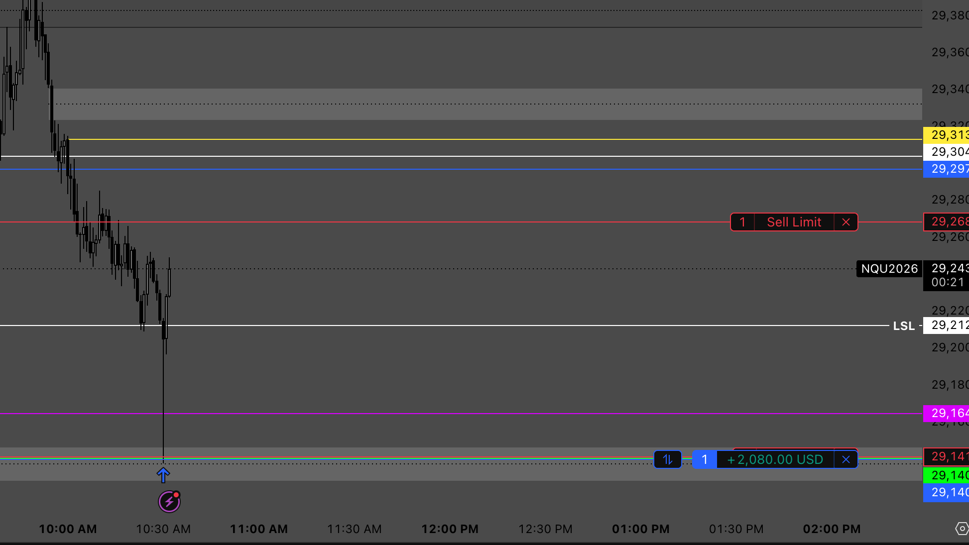The image size is (969, 545).
Task: Click the yellow 29,313 price label
Action: click(x=946, y=135)
